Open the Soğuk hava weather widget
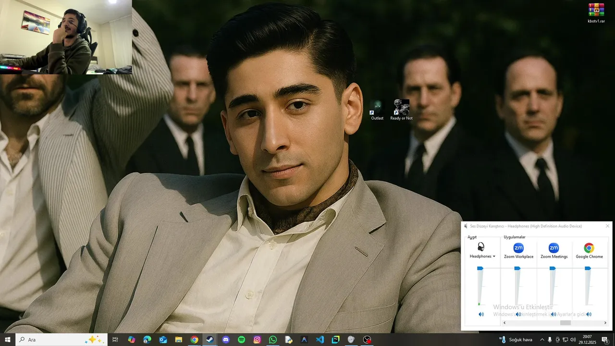The width and height of the screenshot is (615, 346). pos(517,340)
